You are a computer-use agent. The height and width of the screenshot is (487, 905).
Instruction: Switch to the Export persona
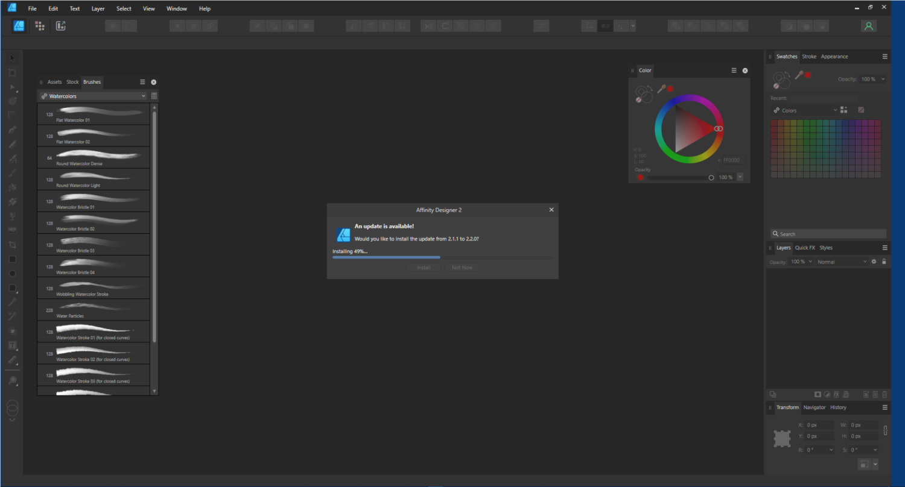[60, 26]
